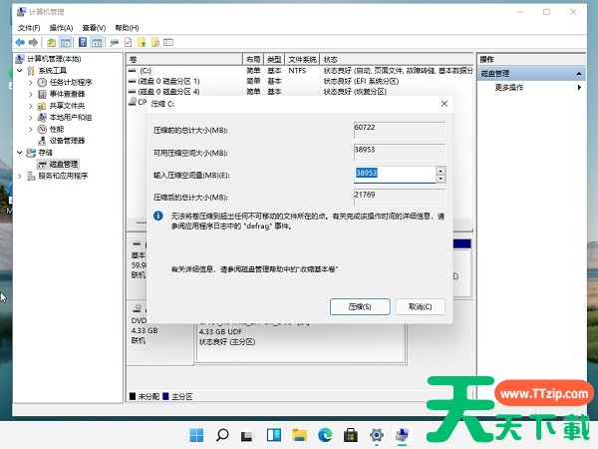Click the Back arrow in the toolbar

(x=20, y=42)
